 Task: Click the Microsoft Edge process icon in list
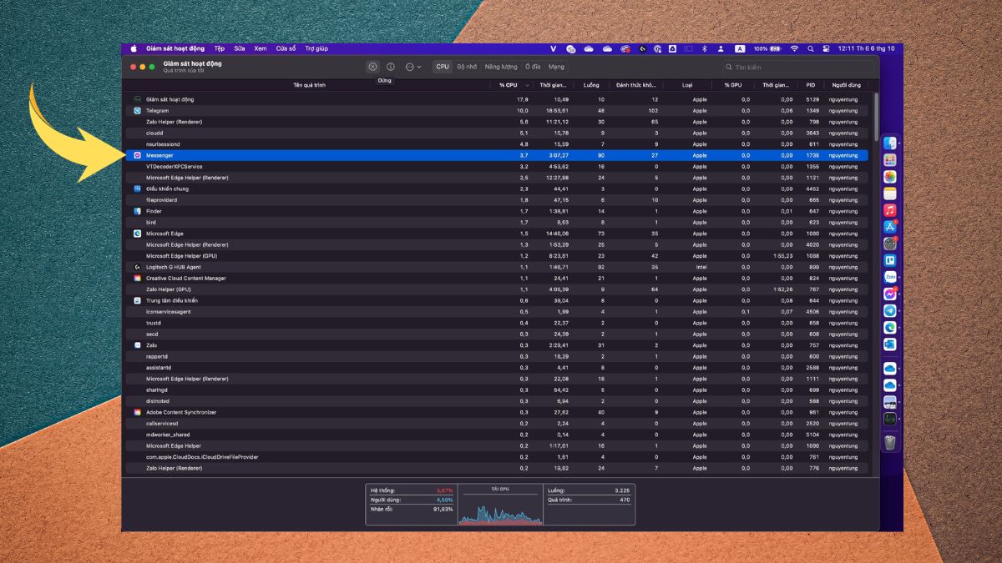138,234
